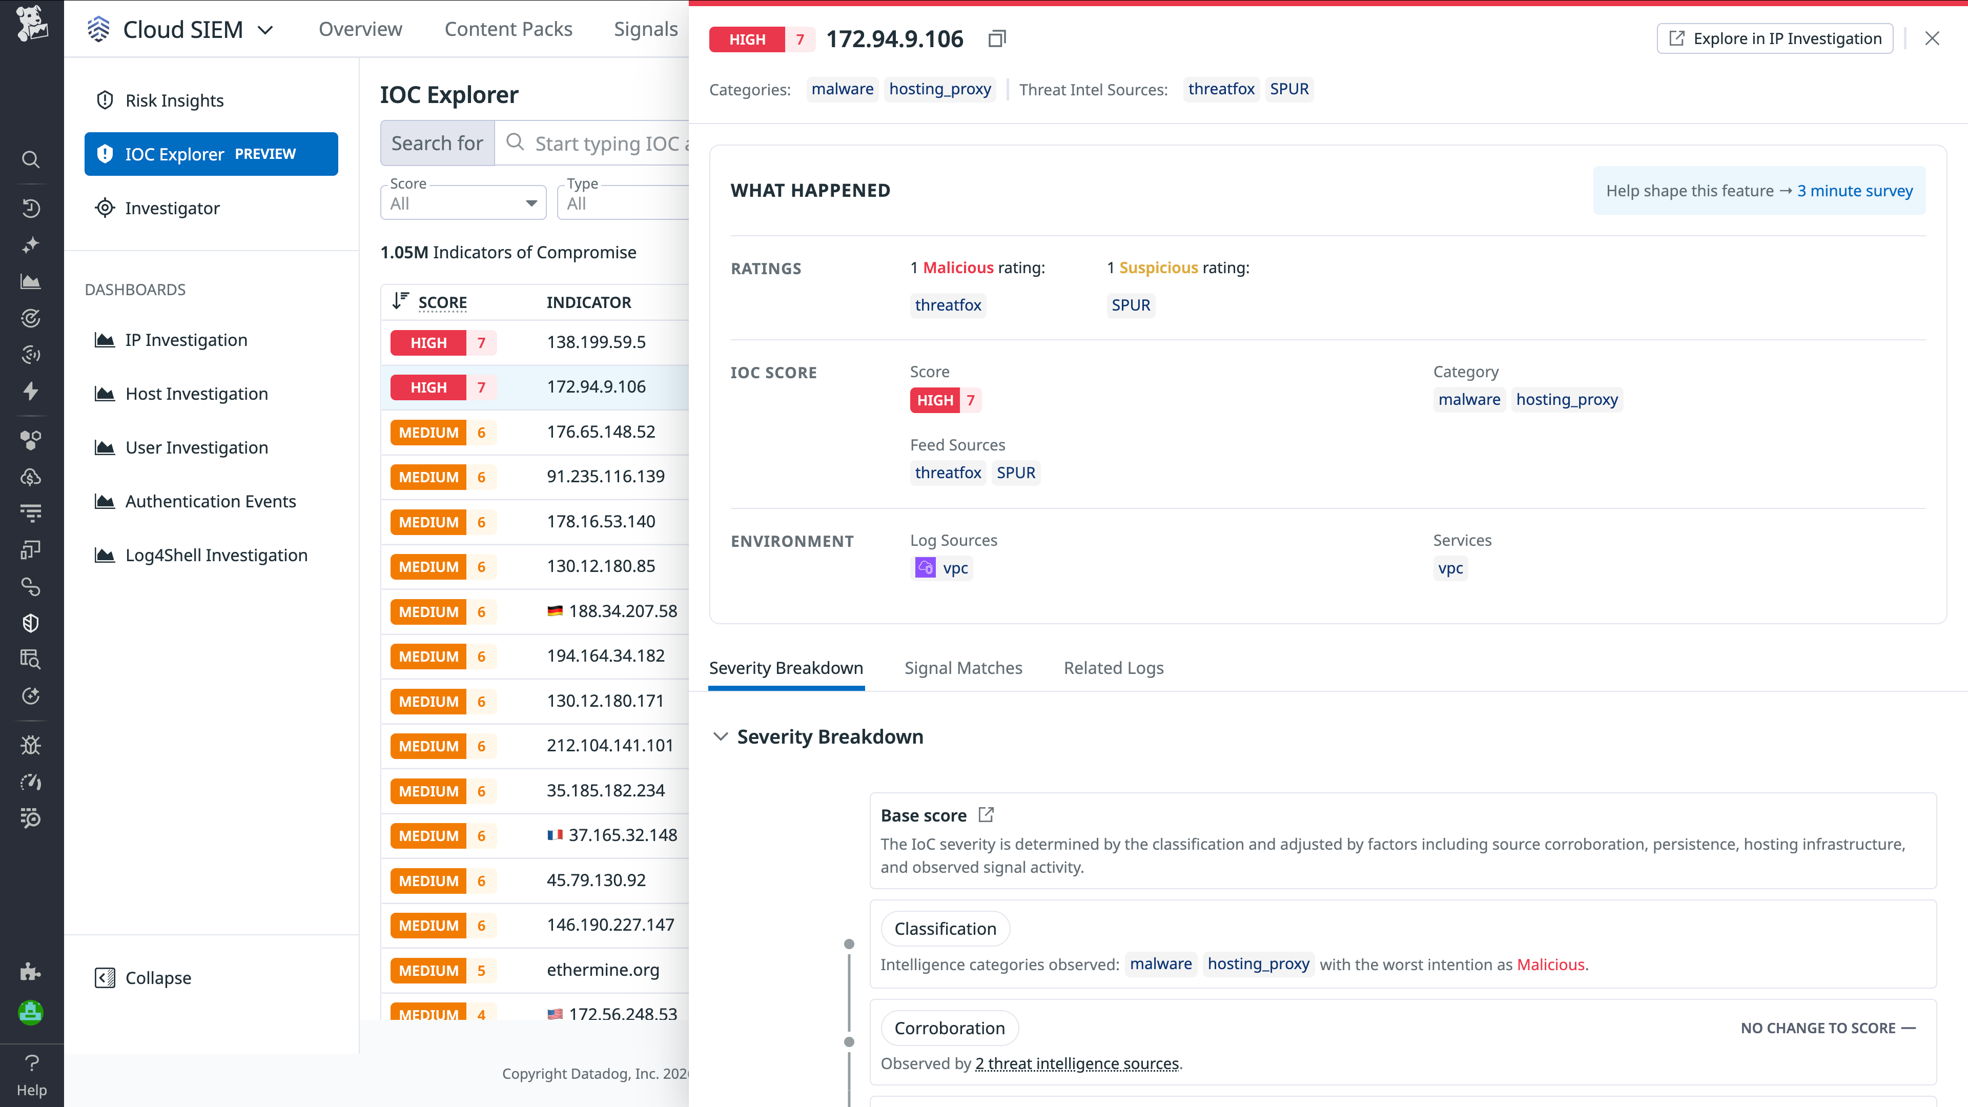Click into the IOC search input field
The height and width of the screenshot is (1107, 1968).
click(604, 143)
